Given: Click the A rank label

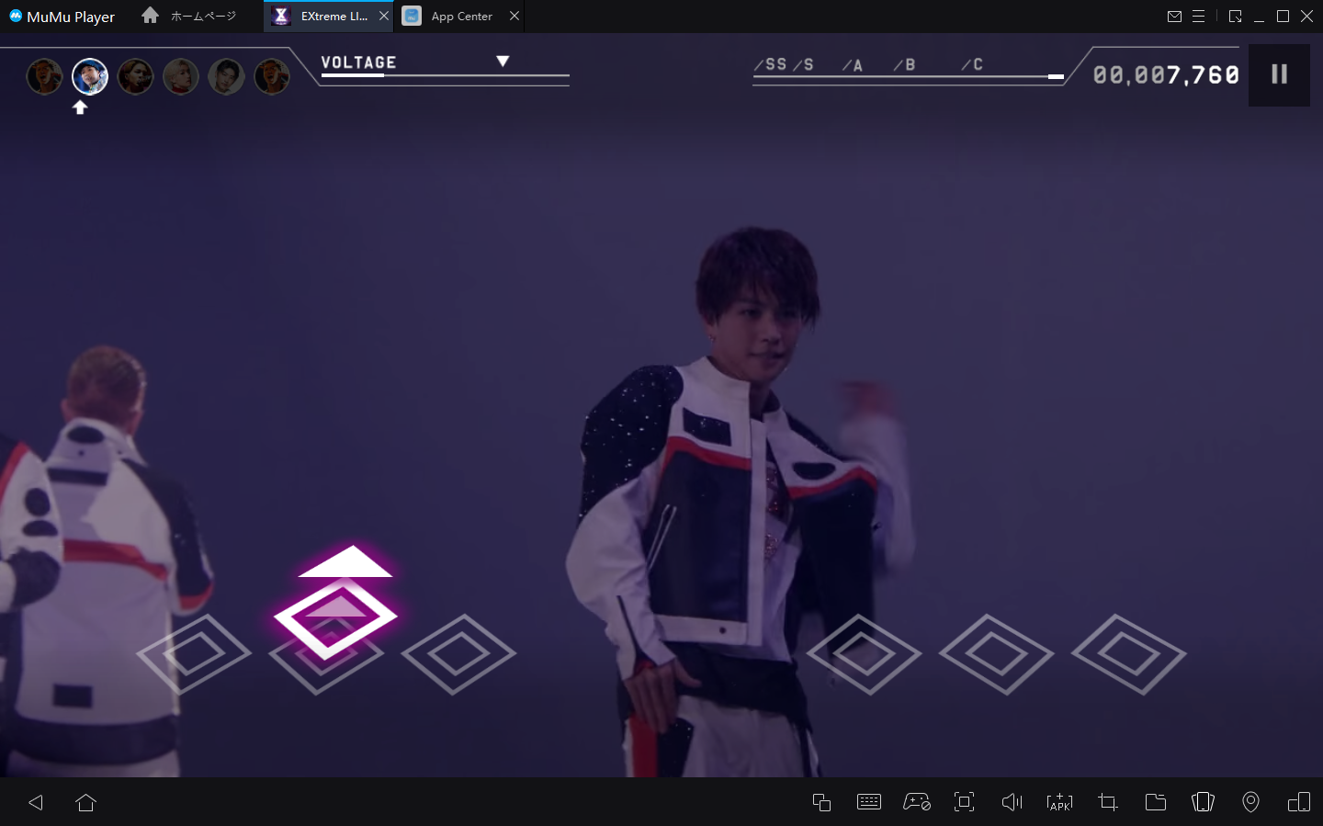Looking at the screenshot, I should [x=854, y=65].
